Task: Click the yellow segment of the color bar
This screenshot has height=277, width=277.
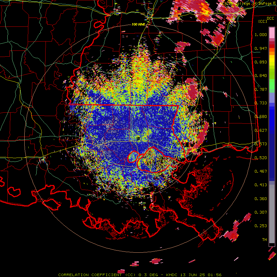Action: (x=272, y=60)
